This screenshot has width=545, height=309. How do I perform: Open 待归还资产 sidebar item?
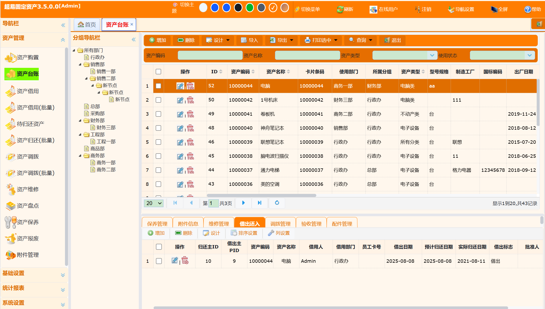coord(25,124)
